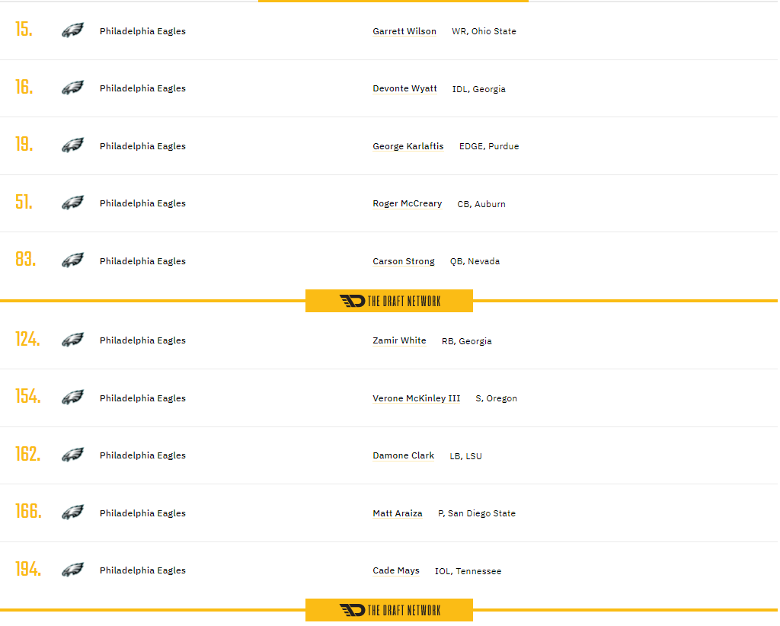
Task: Open Devonte Wyatt's player profile link
Action: tap(404, 88)
